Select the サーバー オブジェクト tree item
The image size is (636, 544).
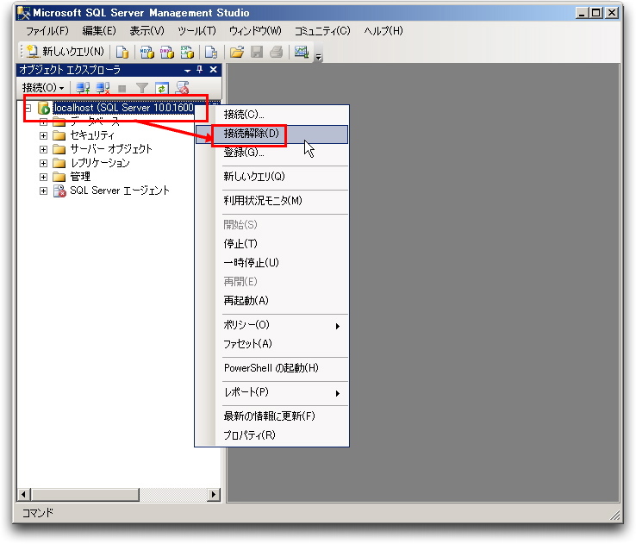(x=111, y=149)
